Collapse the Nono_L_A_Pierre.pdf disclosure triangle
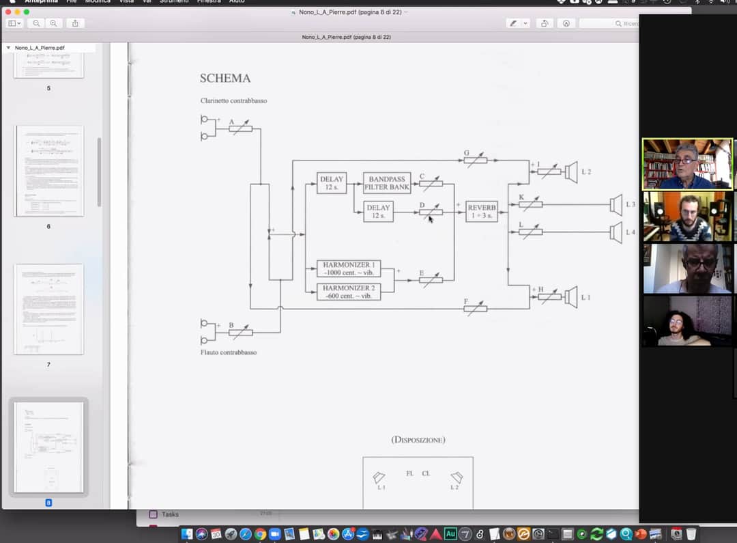This screenshot has width=737, height=543. (8, 48)
